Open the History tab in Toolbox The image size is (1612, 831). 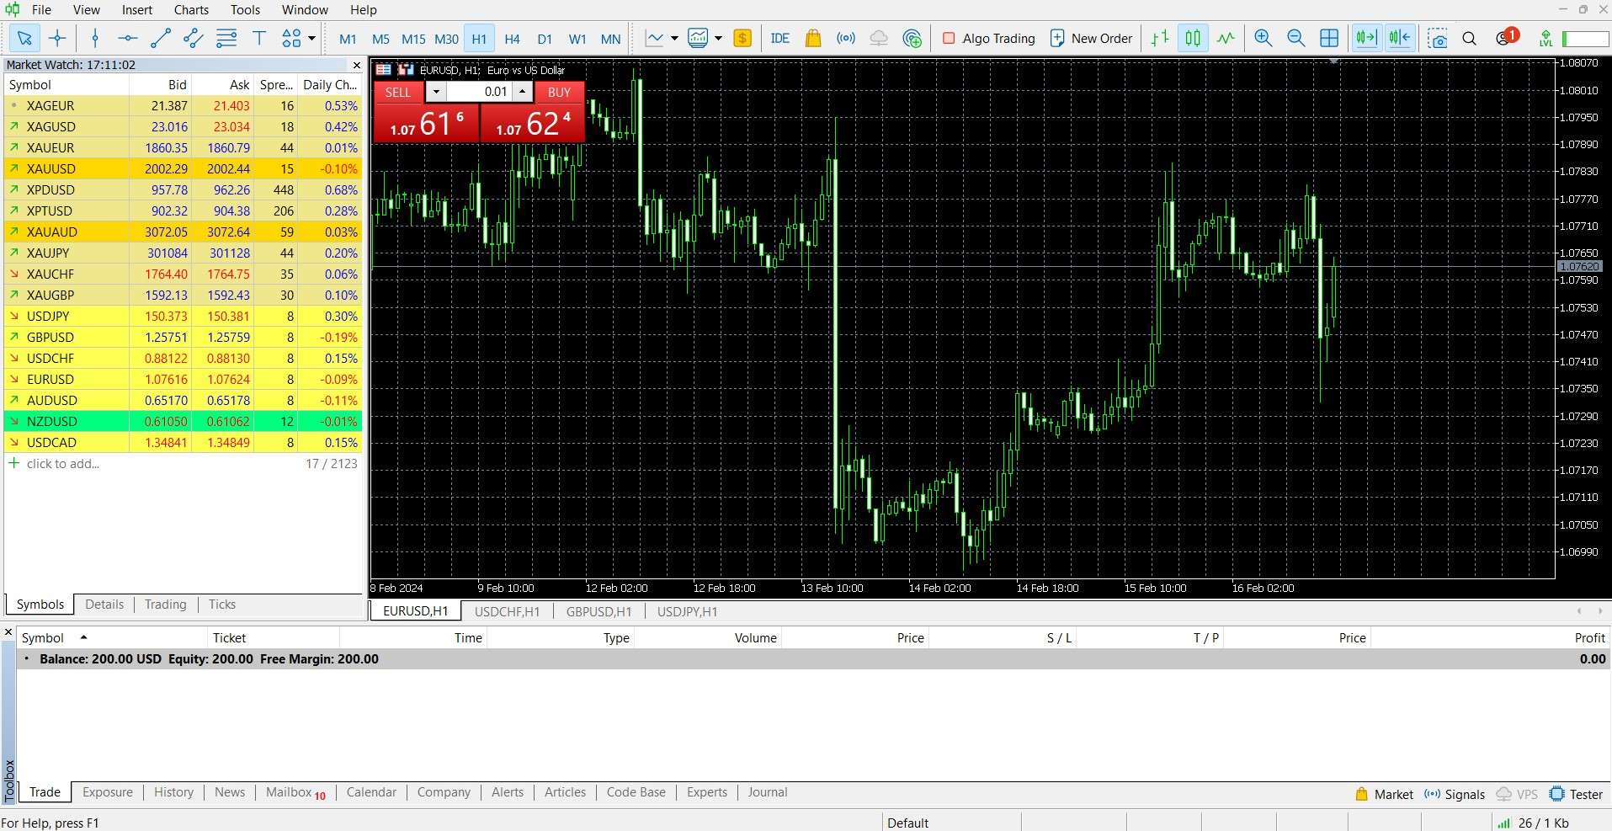tap(173, 792)
